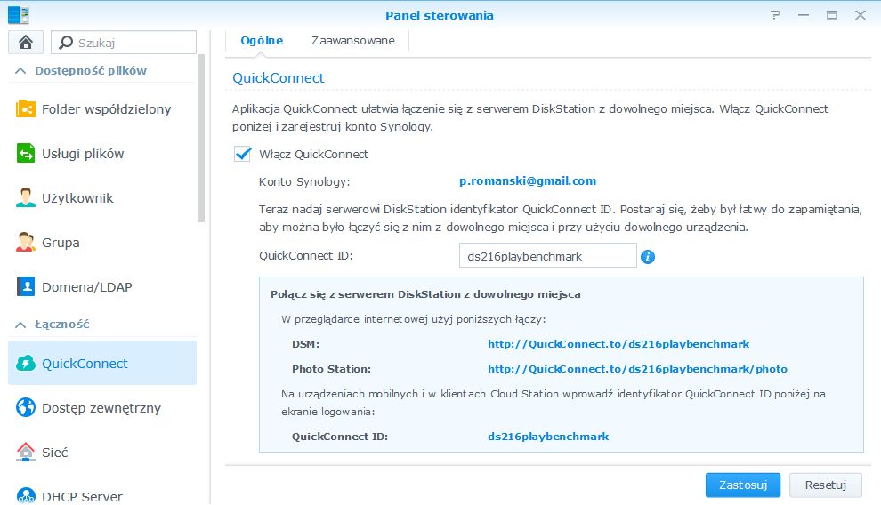Open the DHCP Server icon

pyautogui.click(x=26, y=495)
